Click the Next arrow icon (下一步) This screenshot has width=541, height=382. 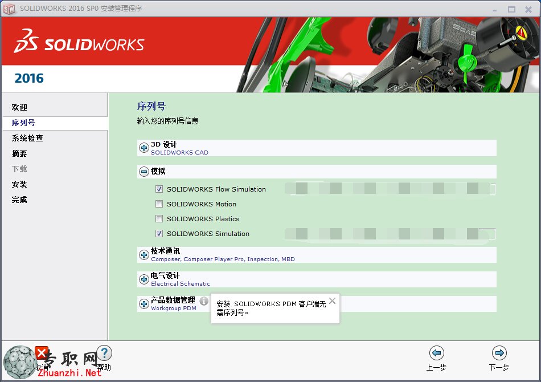(x=499, y=353)
